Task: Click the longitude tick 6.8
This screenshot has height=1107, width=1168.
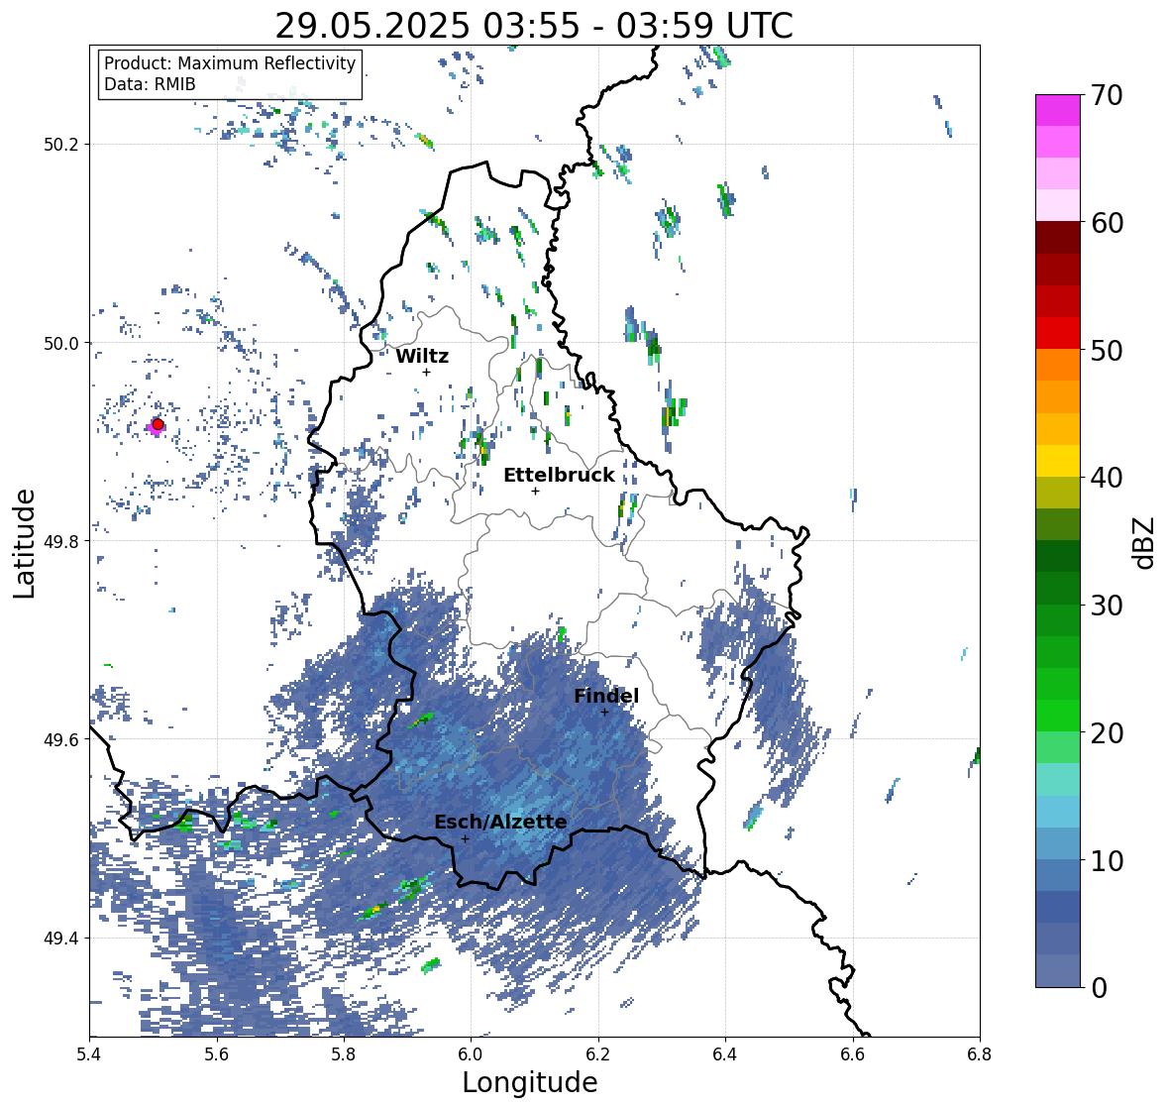Action: (x=979, y=1053)
